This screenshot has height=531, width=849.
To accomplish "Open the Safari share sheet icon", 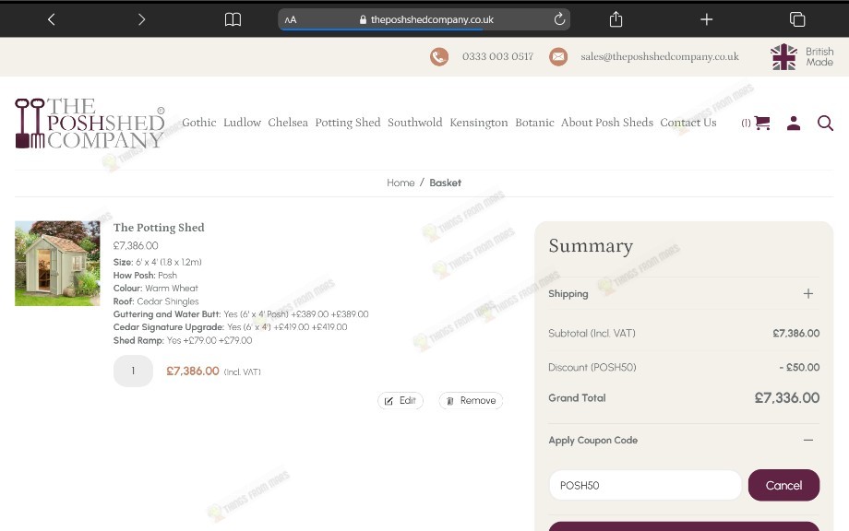I will [616, 19].
